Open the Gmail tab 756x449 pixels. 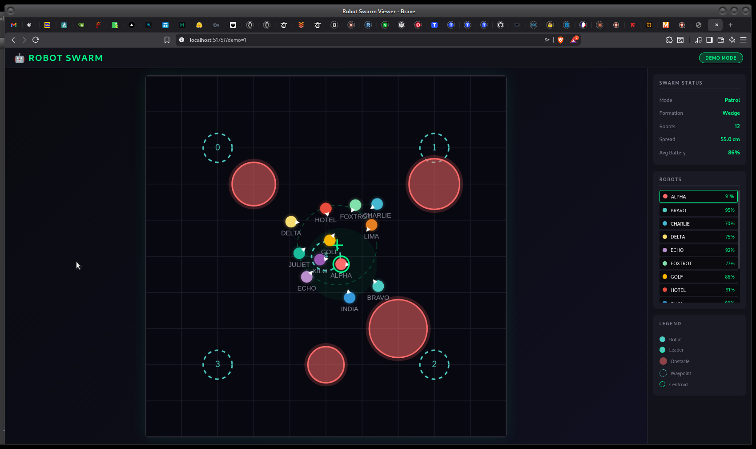(x=14, y=25)
